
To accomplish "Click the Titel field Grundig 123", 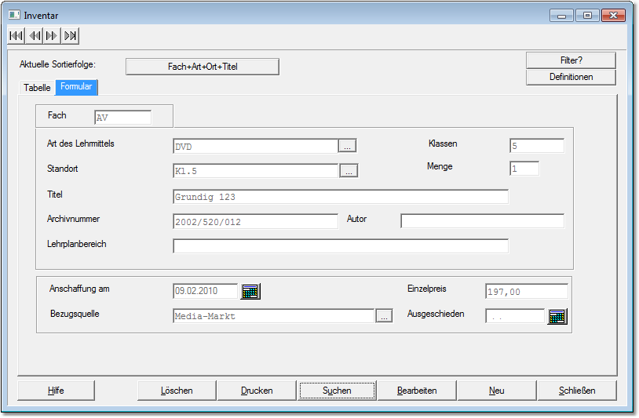I will 341,197.
